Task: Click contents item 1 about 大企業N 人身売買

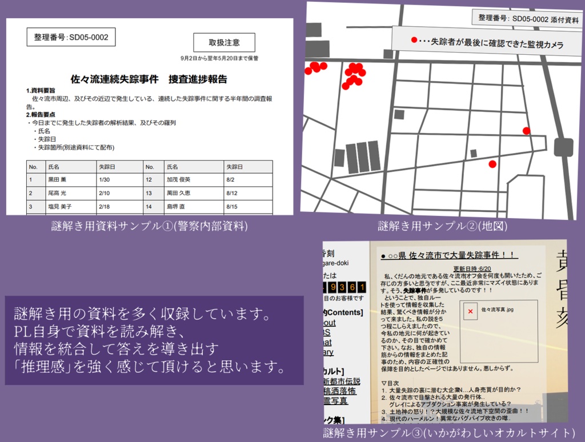Action: [451, 390]
